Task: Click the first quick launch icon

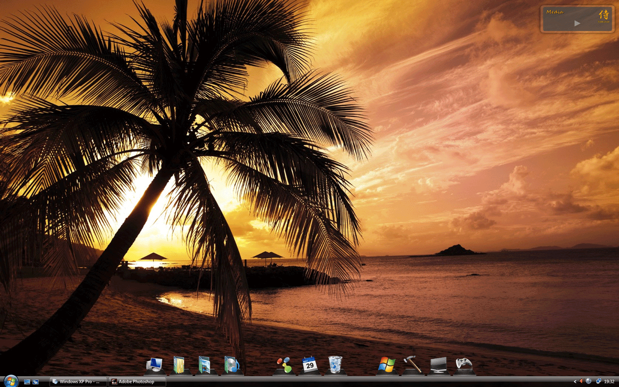Action: 27,382
